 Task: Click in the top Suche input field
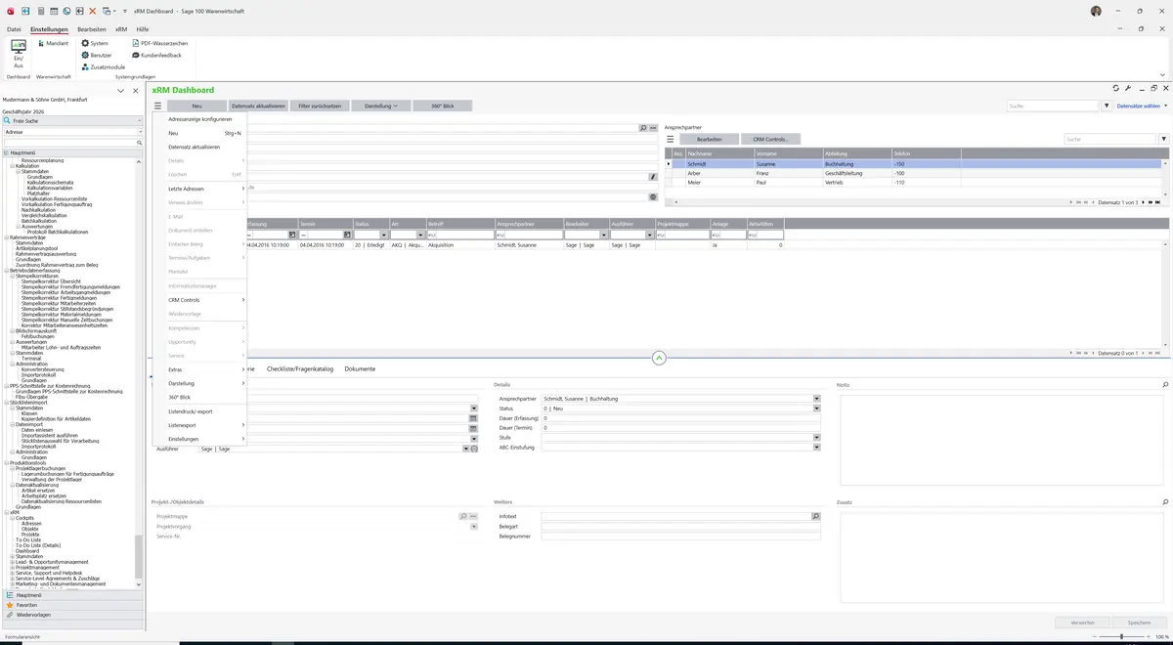(x=1054, y=106)
